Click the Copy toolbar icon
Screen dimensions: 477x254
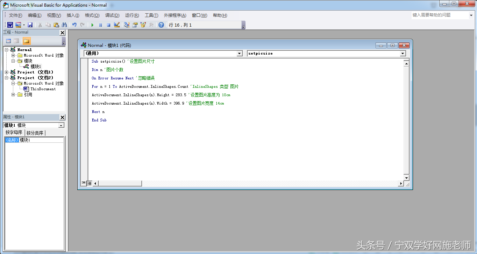click(x=48, y=25)
